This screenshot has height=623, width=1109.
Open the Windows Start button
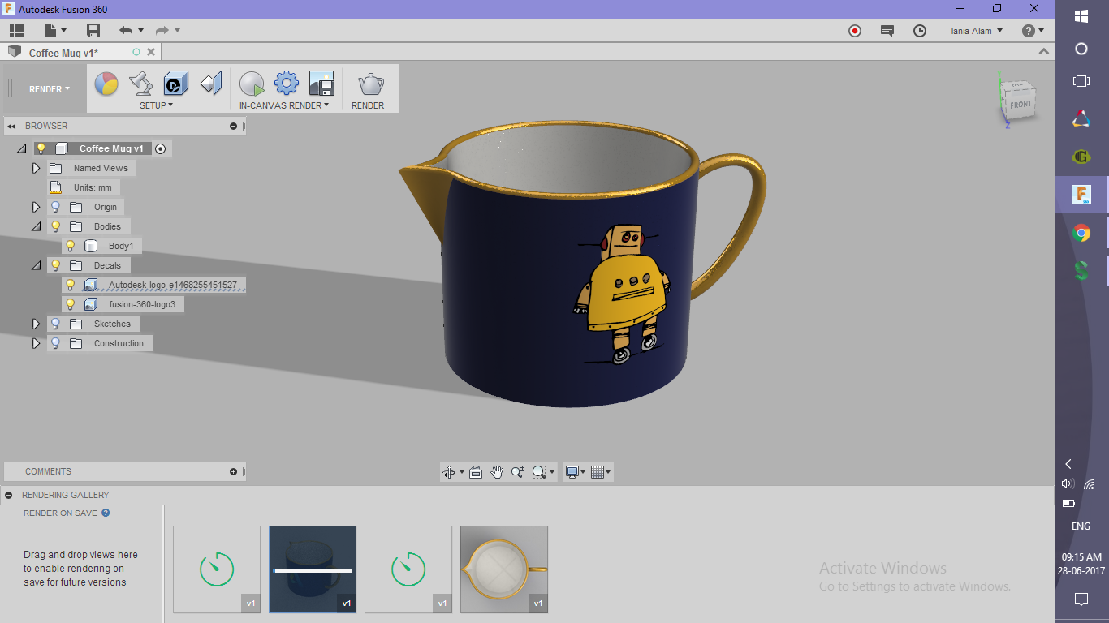(1081, 15)
